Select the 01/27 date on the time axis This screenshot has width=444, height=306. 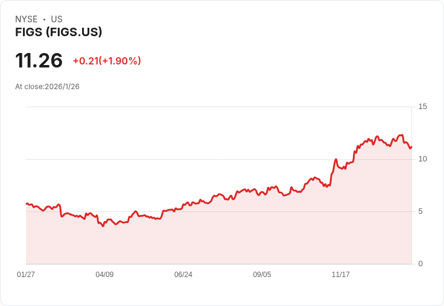point(26,275)
